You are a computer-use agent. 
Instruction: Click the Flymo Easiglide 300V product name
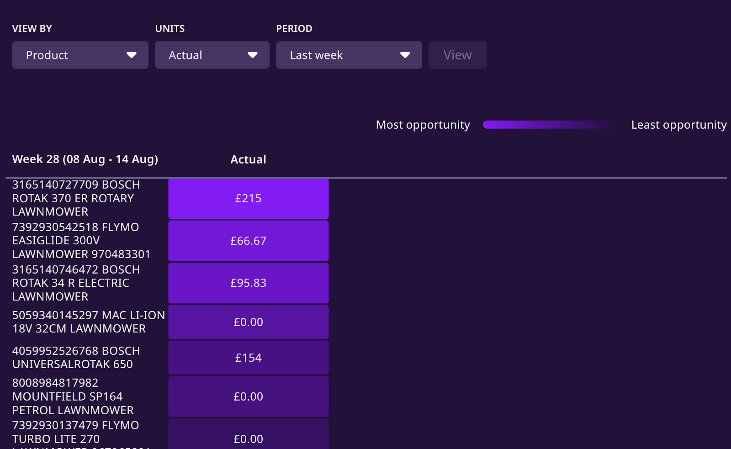pos(81,241)
